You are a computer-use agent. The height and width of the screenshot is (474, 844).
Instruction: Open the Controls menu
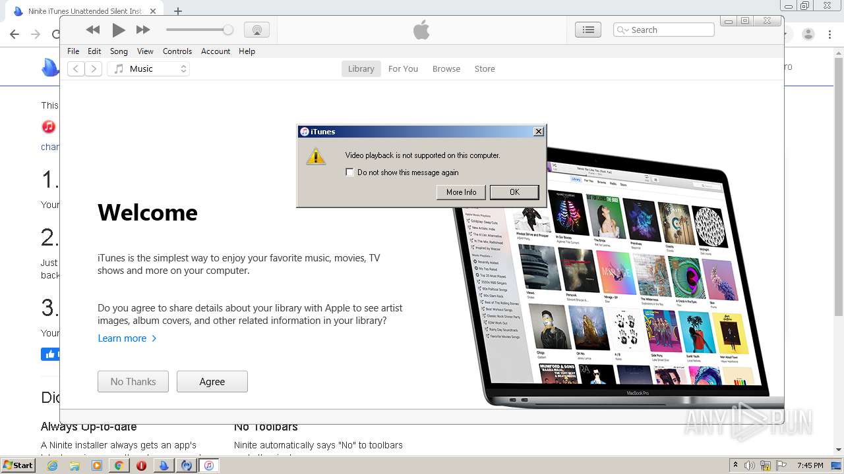point(177,51)
